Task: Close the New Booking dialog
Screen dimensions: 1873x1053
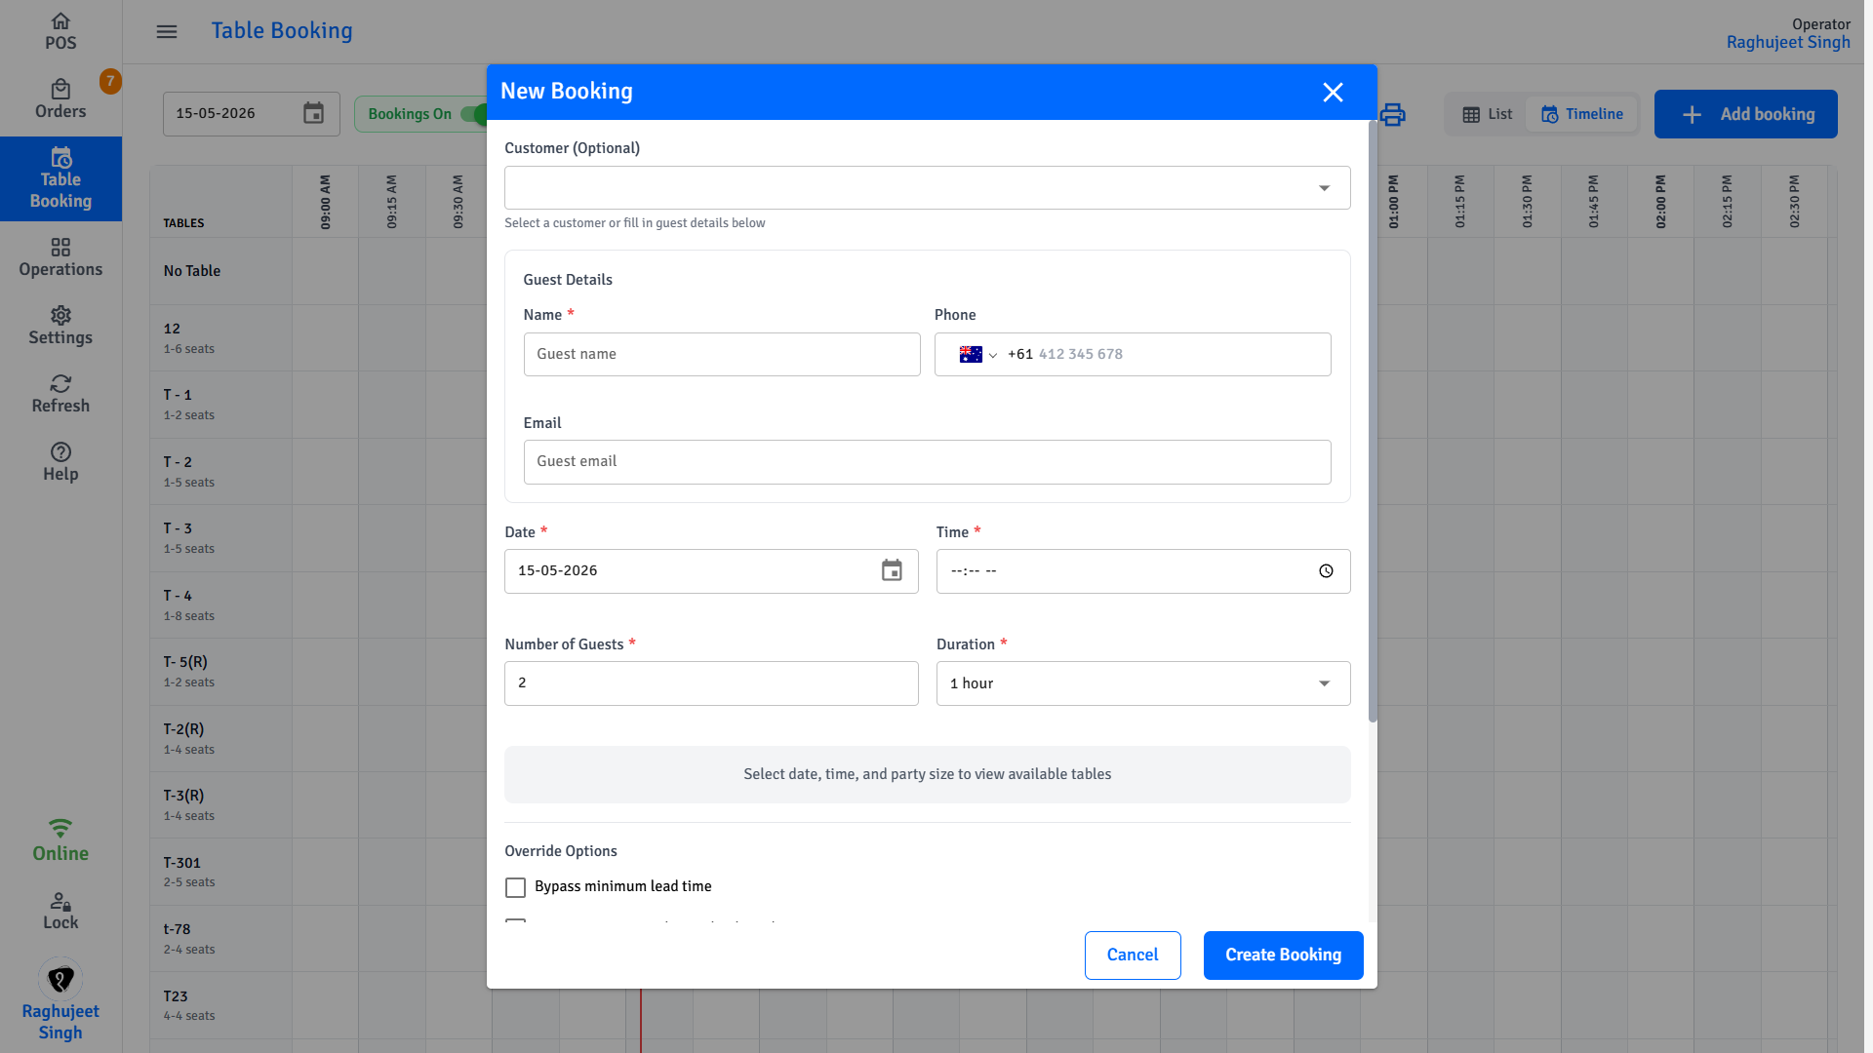Action: tap(1333, 92)
